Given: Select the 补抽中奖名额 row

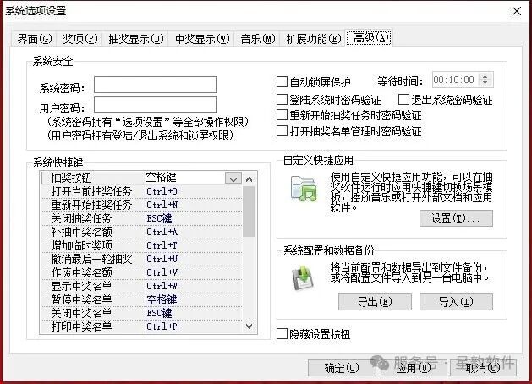Looking at the screenshot, I should [x=141, y=232].
